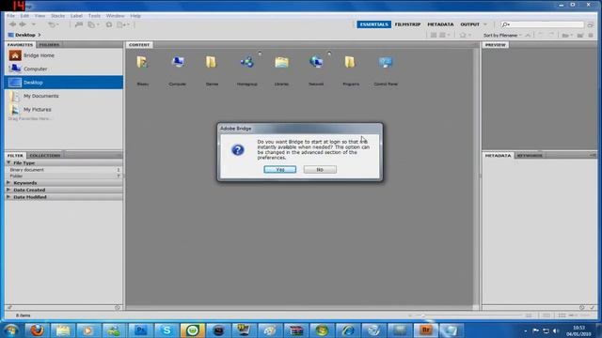Open the filter by rating star dropdown
This screenshot has width=602, height=338.
click(465, 36)
